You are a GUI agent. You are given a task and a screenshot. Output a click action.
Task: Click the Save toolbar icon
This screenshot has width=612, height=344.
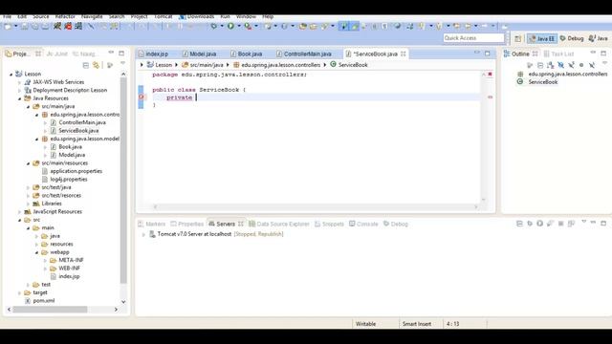coord(24,26)
